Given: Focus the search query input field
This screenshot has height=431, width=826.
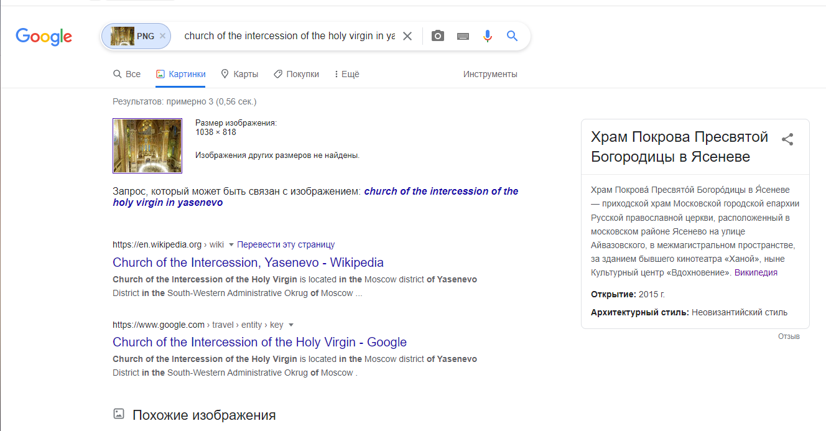Looking at the screenshot, I should 289,36.
